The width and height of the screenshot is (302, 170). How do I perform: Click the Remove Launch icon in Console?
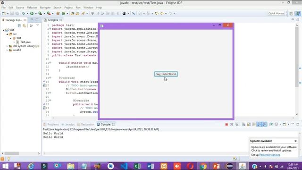232,125
